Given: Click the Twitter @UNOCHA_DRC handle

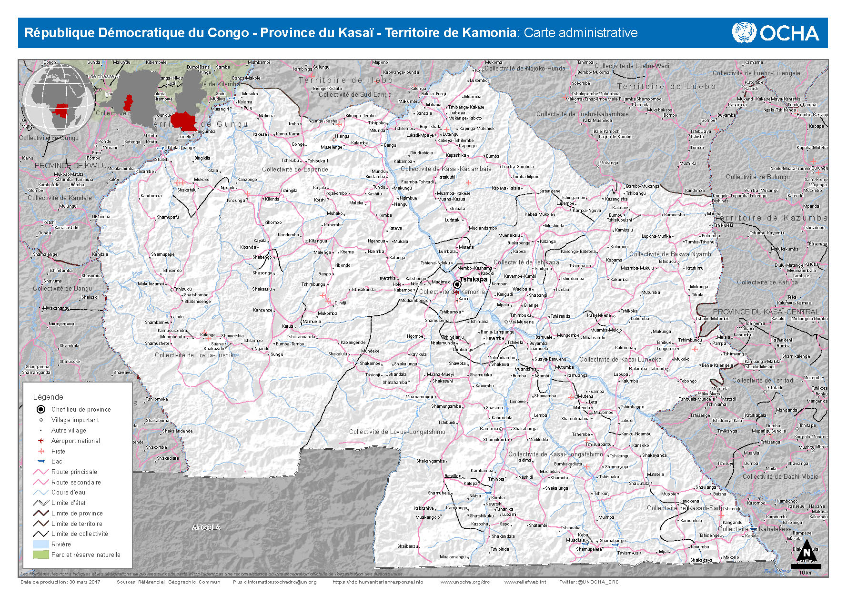Looking at the screenshot, I should tap(589, 582).
